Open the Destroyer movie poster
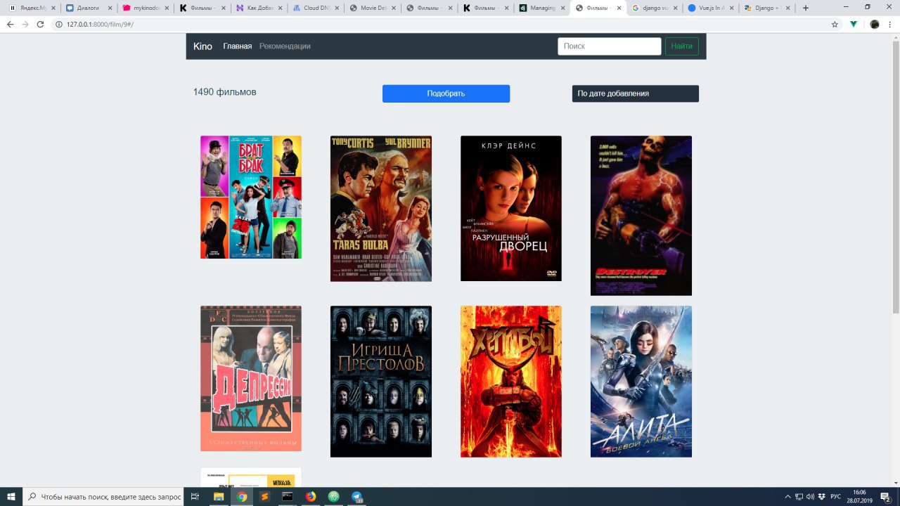 (641, 216)
